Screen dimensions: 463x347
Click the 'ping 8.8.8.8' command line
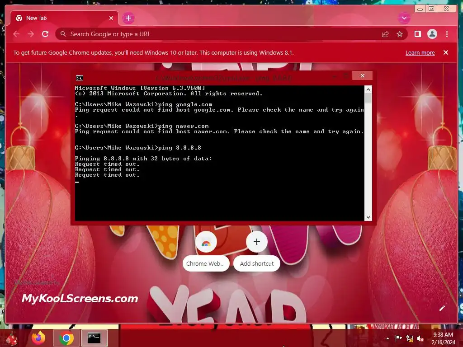[138, 148]
